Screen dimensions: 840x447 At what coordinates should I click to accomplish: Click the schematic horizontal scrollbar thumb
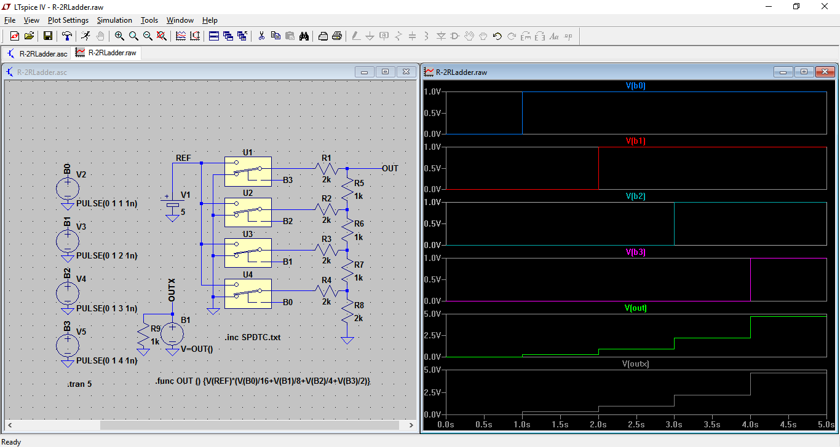point(249,425)
